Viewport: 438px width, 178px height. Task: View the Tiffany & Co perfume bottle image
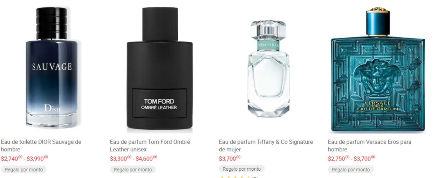[268, 68]
